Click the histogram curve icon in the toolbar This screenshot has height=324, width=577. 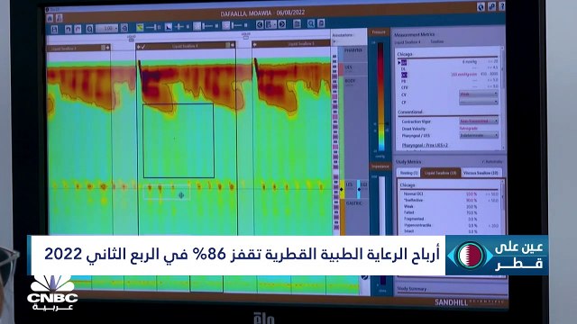[169, 27]
